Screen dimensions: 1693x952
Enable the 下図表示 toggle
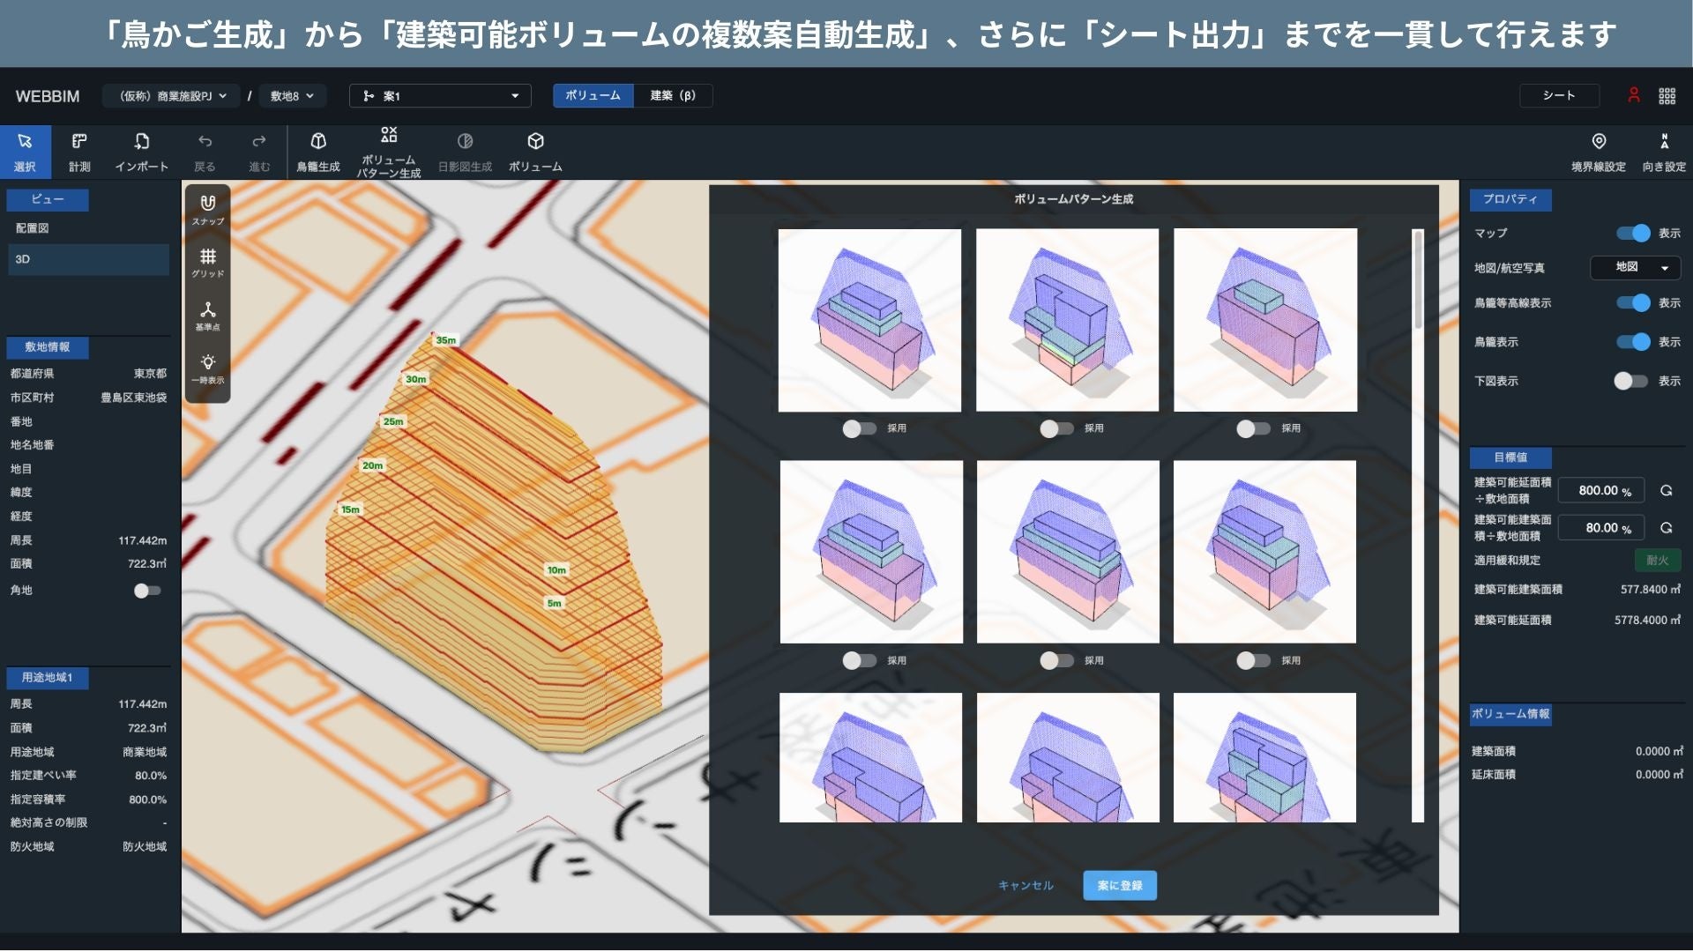(1630, 381)
